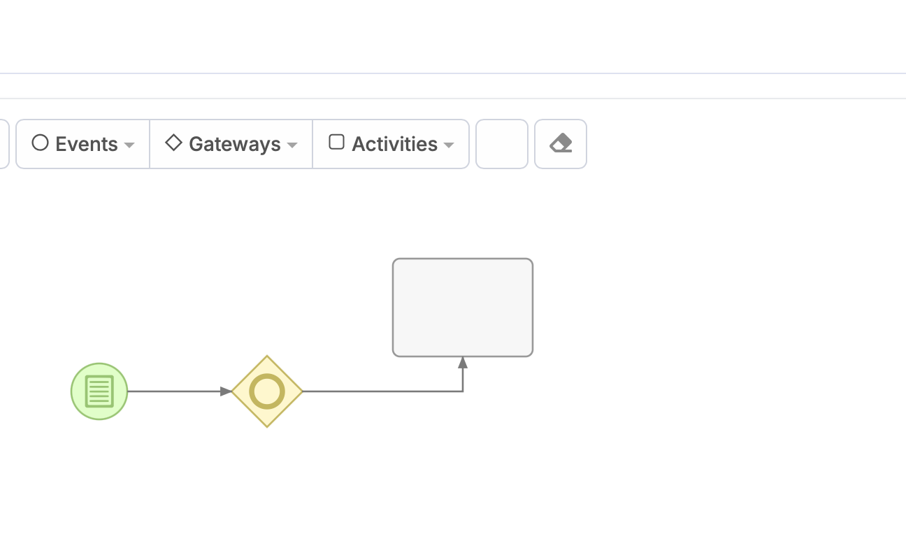Select the connector between start event and gateway
The image size is (906, 548).
[x=175, y=391]
